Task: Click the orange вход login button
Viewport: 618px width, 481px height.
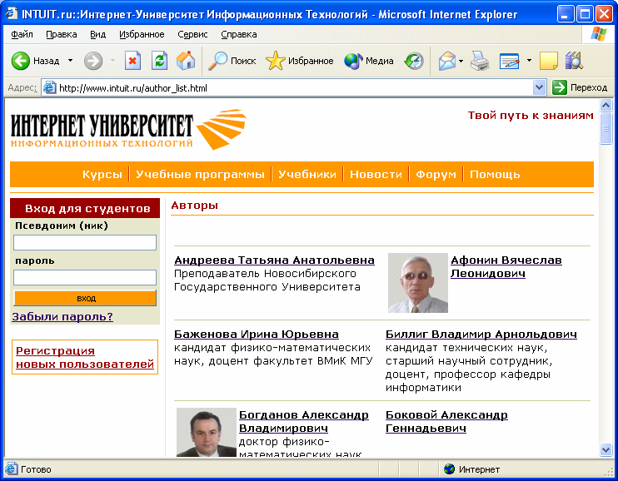Action: click(x=85, y=298)
